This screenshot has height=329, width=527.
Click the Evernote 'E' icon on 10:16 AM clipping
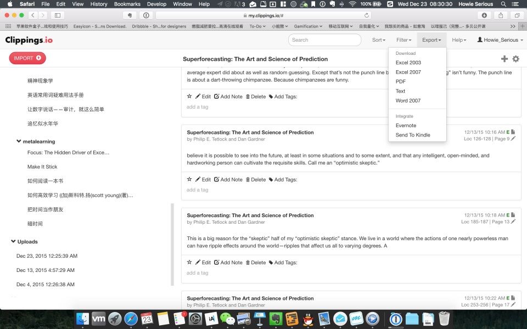[x=508, y=132]
